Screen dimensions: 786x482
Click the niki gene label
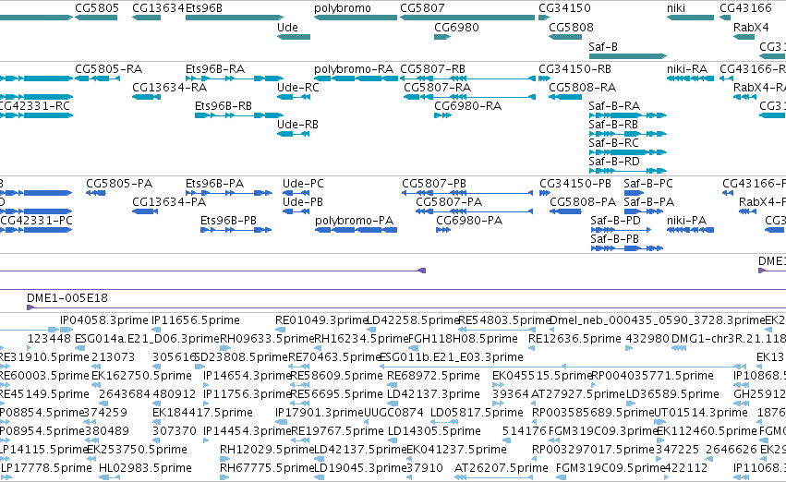click(x=676, y=8)
